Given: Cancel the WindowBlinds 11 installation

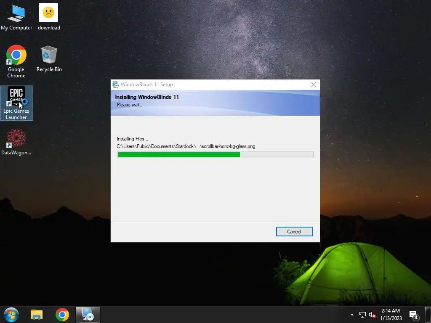Looking at the screenshot, I should click(x=294, y=232).
